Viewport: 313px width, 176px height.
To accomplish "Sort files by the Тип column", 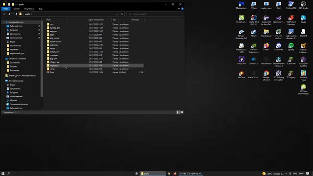I will point(121,20).
